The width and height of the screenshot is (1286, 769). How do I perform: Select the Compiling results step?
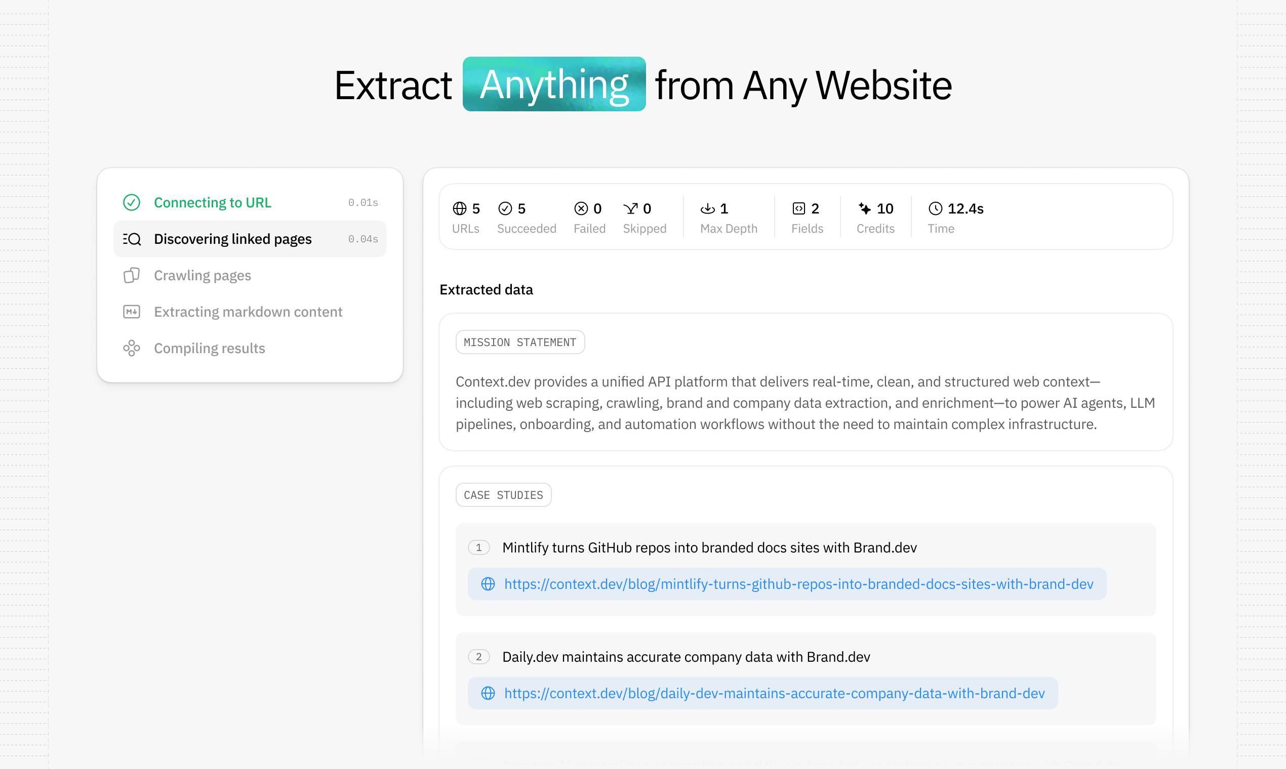point(250,348)
